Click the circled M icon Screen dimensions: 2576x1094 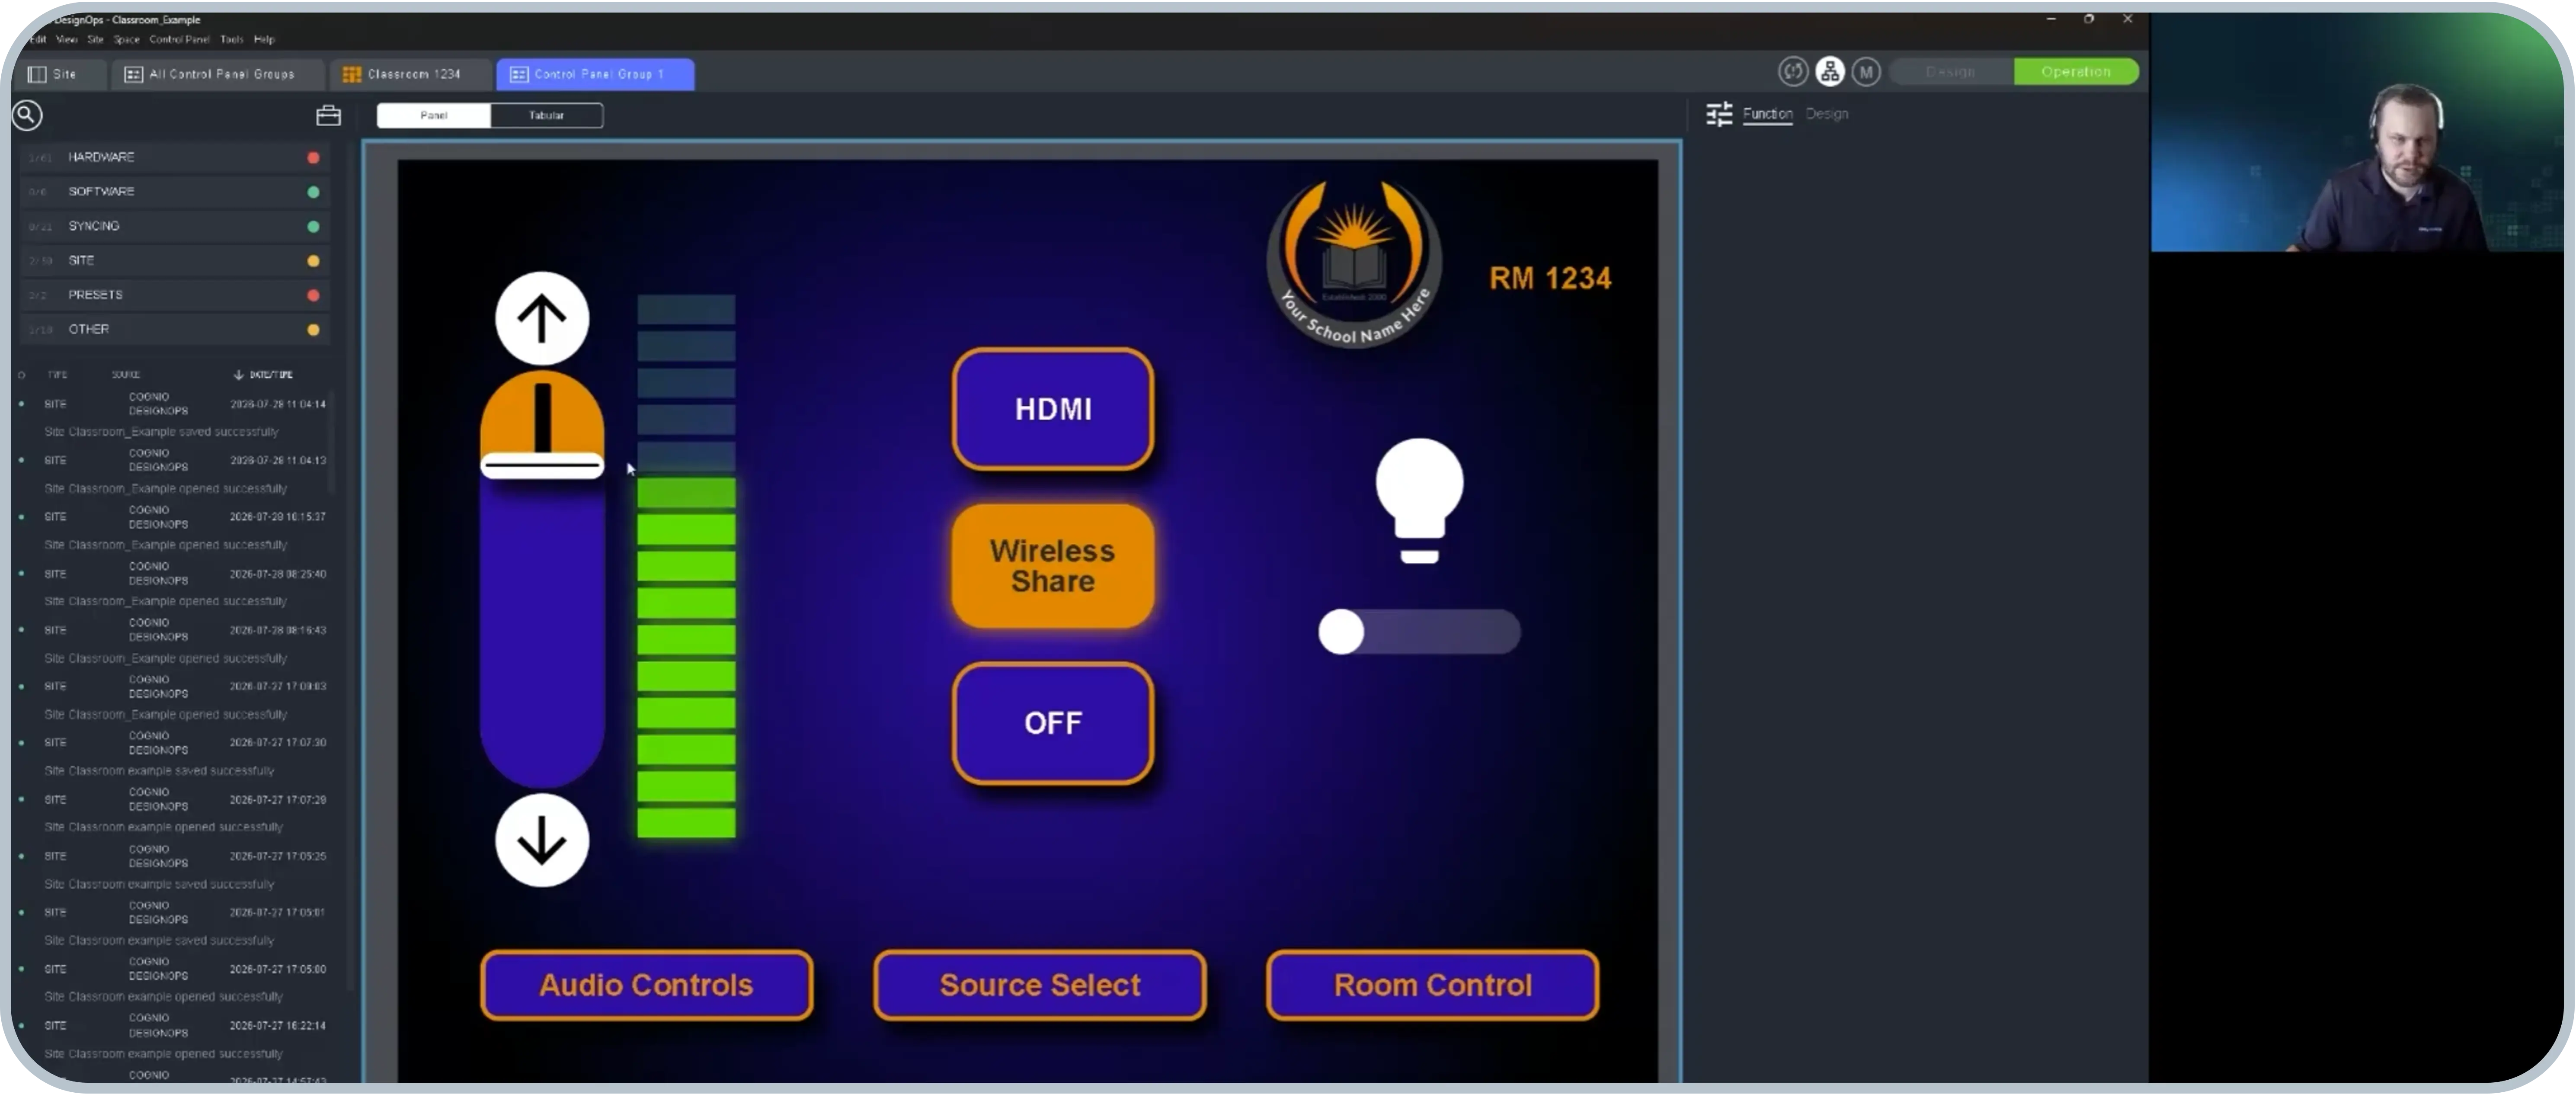coord(1866,72)
